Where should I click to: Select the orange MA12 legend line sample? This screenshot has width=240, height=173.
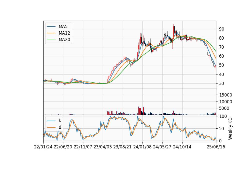(x=51, y=33)
